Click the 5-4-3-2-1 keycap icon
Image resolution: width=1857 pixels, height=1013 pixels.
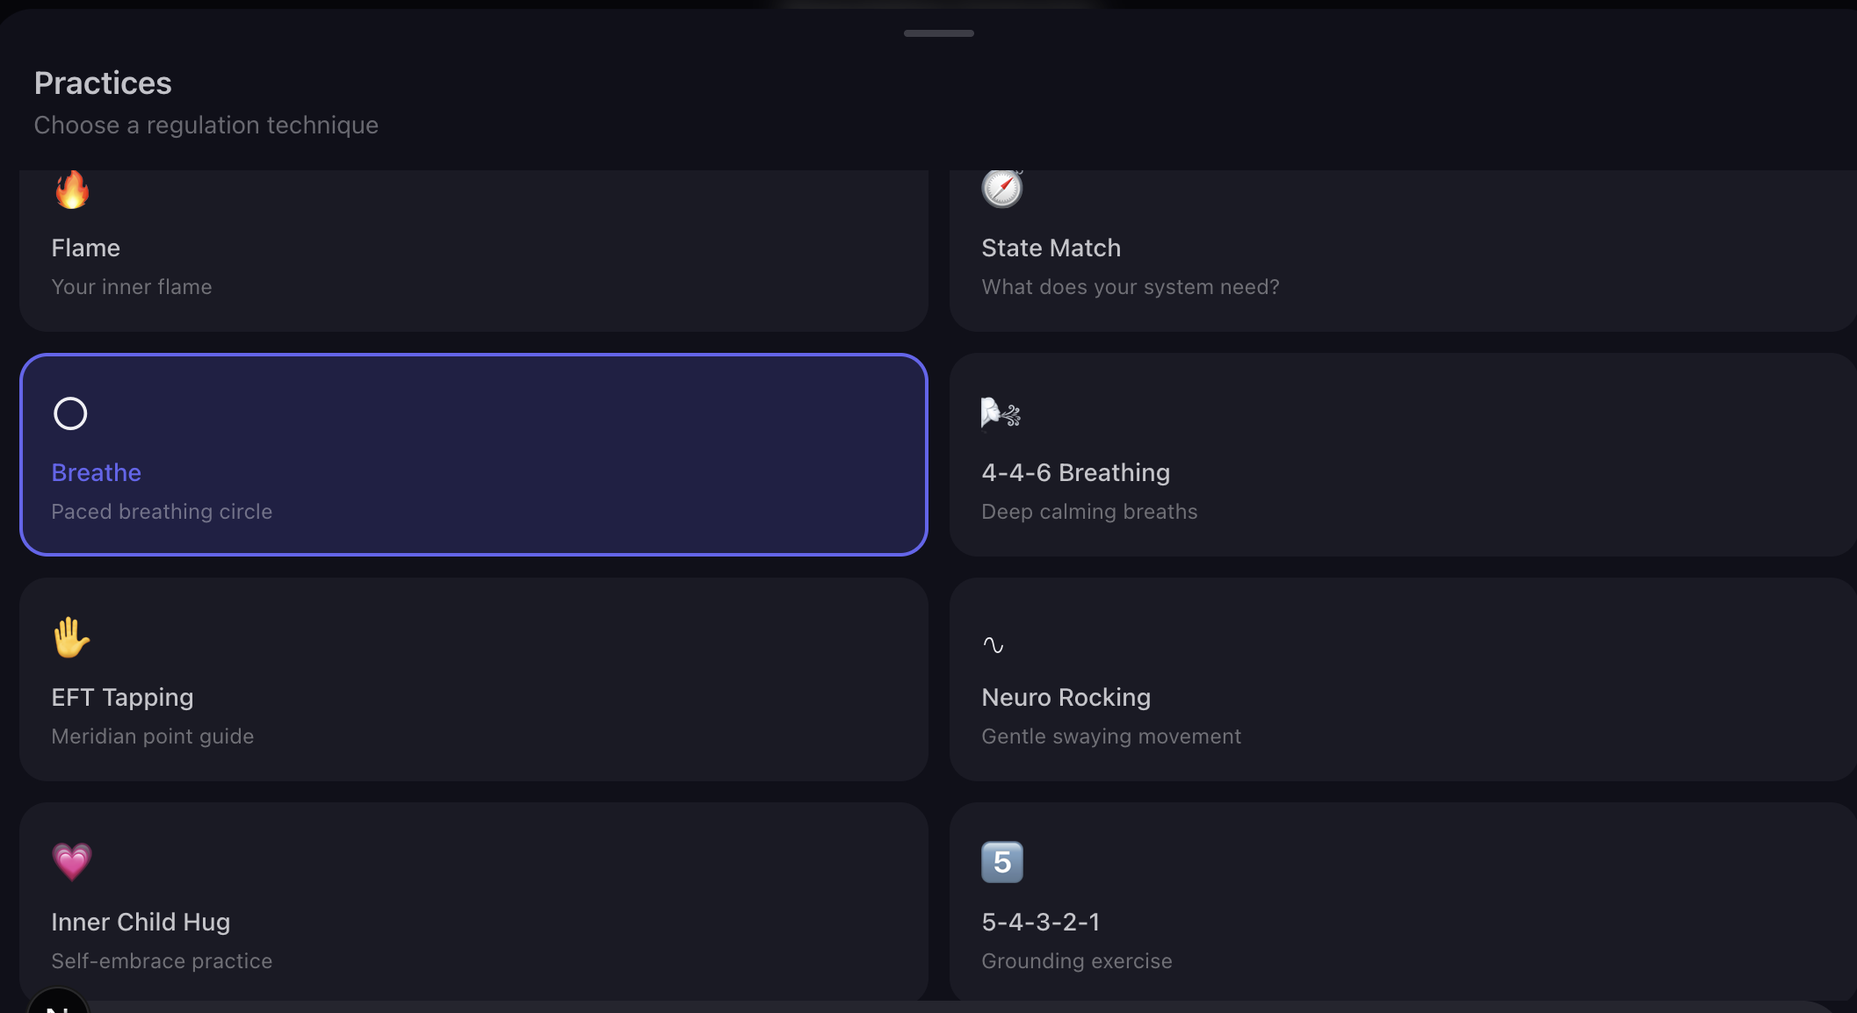coord(1001,862)
